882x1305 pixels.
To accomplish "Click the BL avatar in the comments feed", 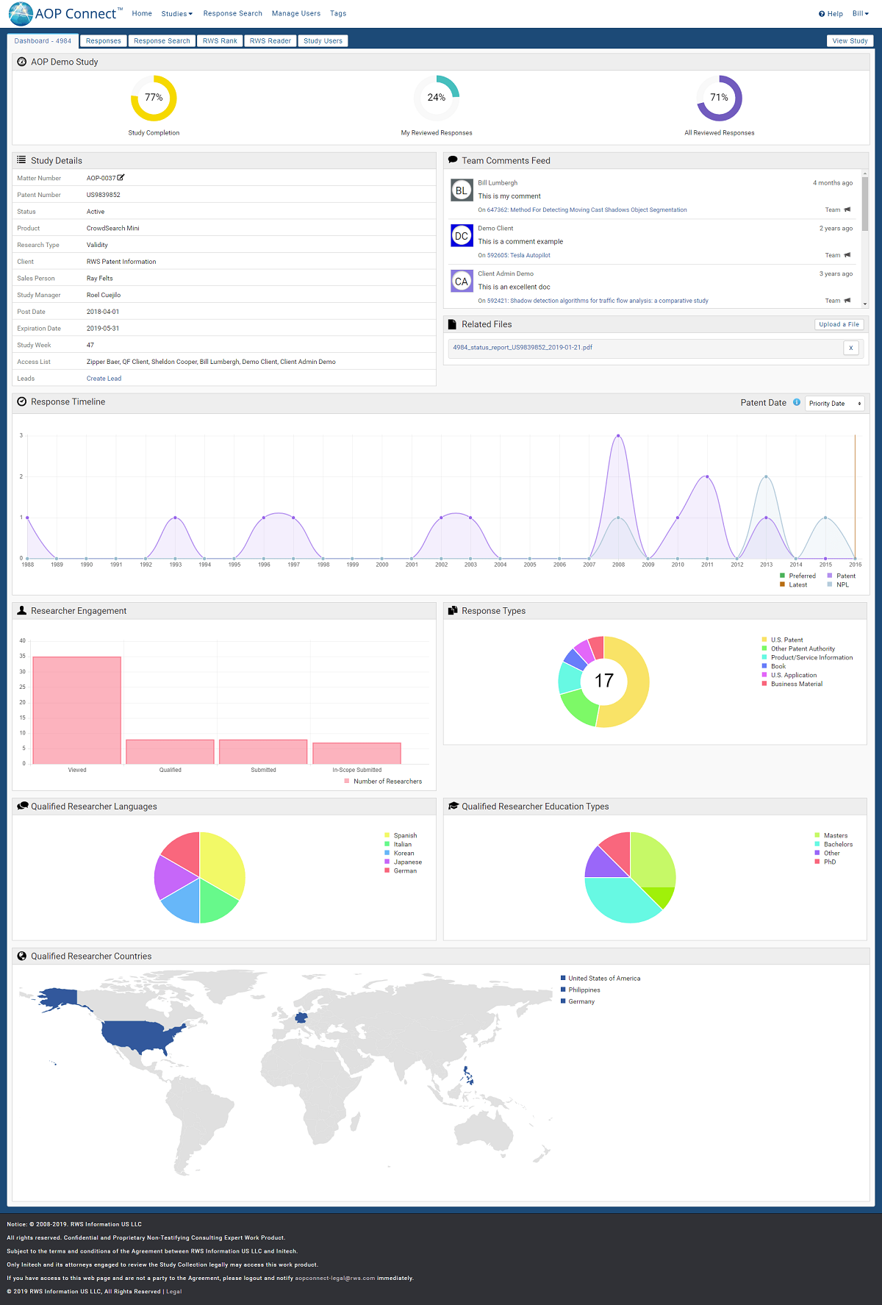I will tap(462, 190).
